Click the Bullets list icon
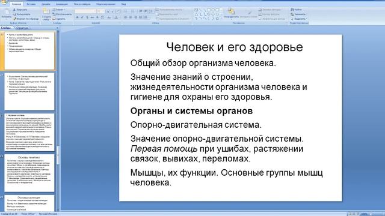The image size is (385, 216). 126,11
